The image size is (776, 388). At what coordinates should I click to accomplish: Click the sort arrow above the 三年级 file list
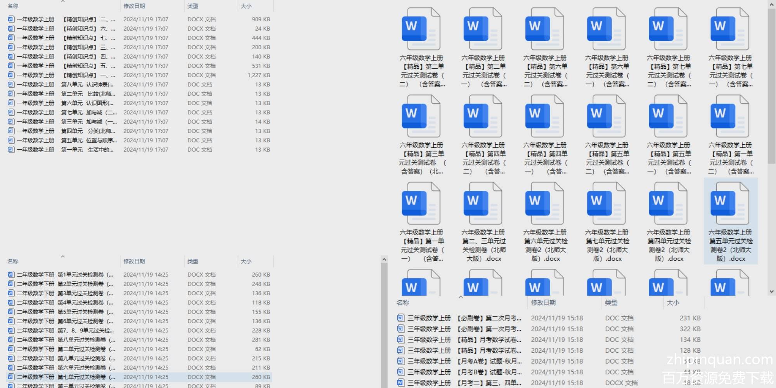[x=461, y=297]
